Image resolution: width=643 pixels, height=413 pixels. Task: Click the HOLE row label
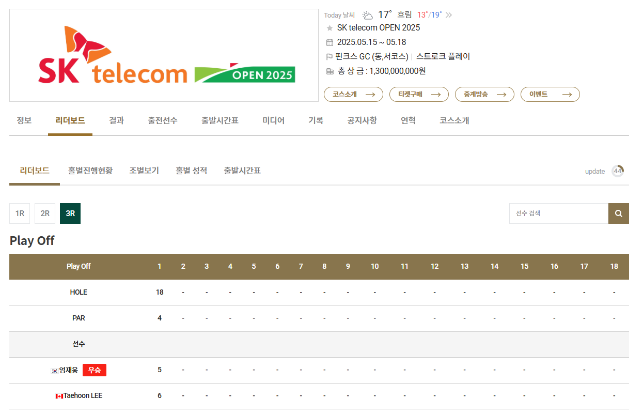tap(79, 293)
